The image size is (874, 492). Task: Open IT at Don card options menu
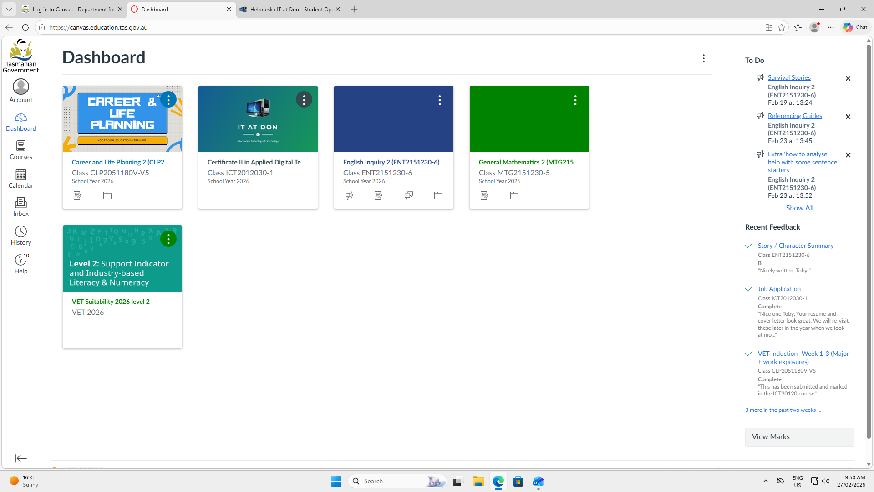[x=304, y=100]
